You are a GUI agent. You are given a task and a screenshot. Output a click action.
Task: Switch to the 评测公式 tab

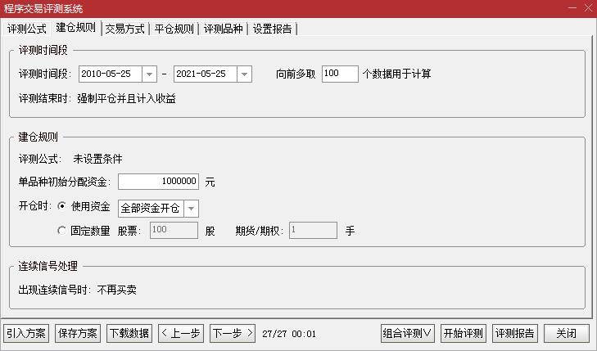click(27, 29)
